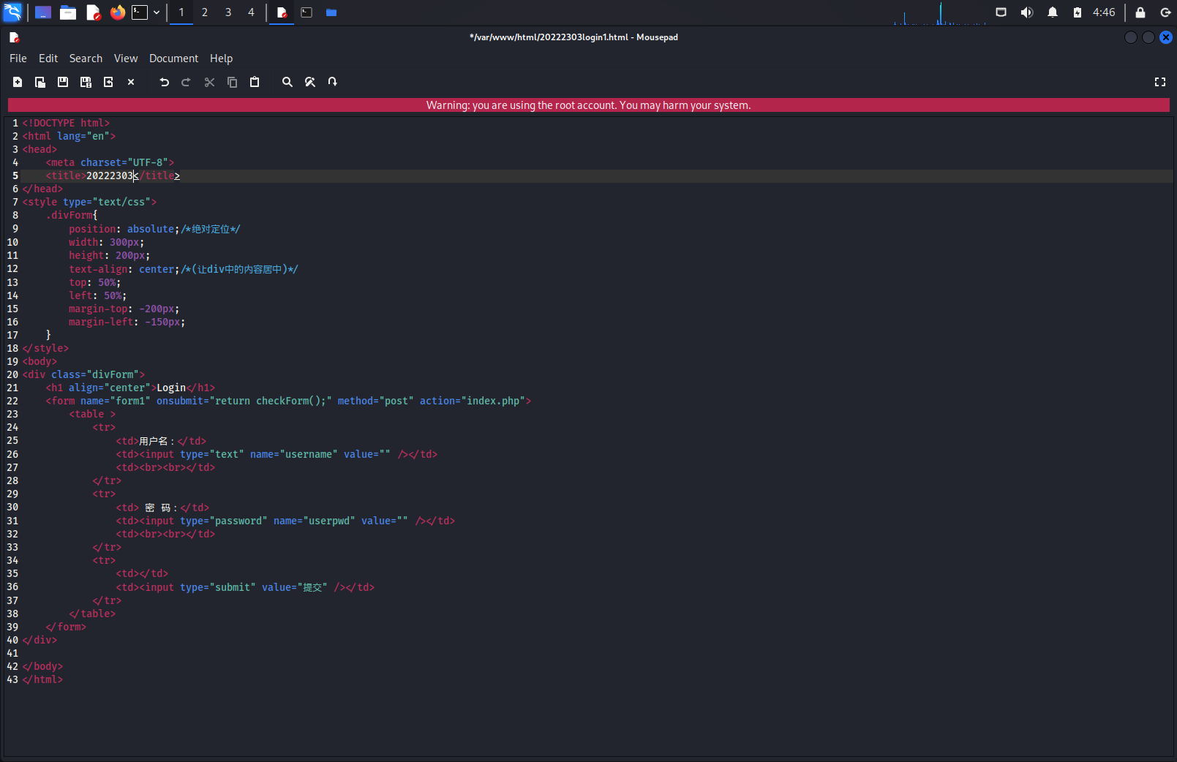Image resolution: width=1177 pixels, height=762 pixels.
Task: Open the Search menu
Action: coord(86,59)
